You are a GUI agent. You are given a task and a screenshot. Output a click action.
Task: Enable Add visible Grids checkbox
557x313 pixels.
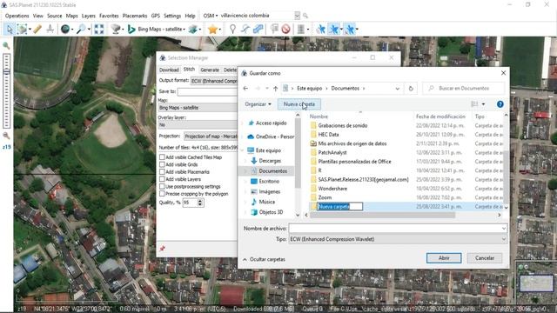162,164
